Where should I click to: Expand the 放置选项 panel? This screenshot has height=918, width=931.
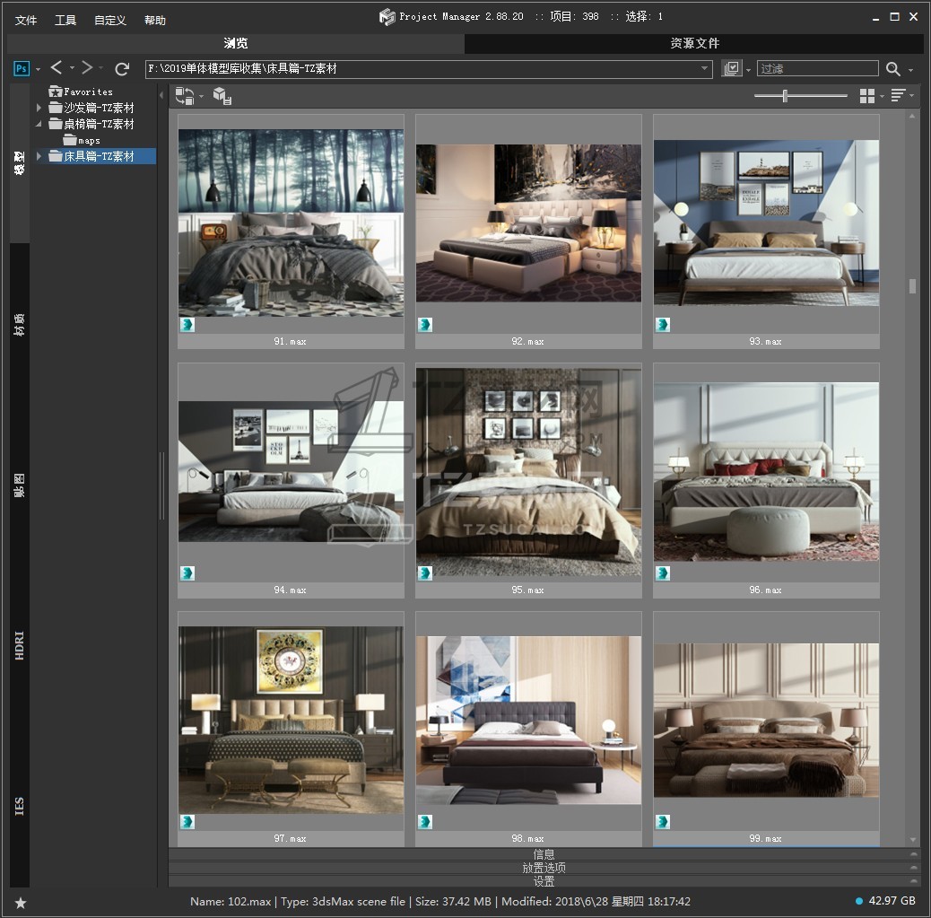pyautogui.click(x=544, y=868)
